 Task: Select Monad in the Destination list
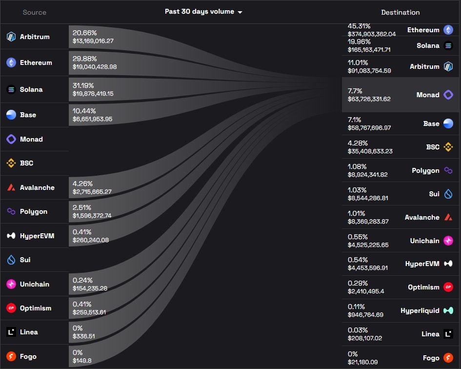point(400,95)
